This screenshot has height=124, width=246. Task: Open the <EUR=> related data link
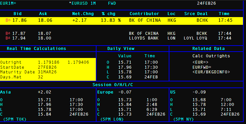[200, 62]
